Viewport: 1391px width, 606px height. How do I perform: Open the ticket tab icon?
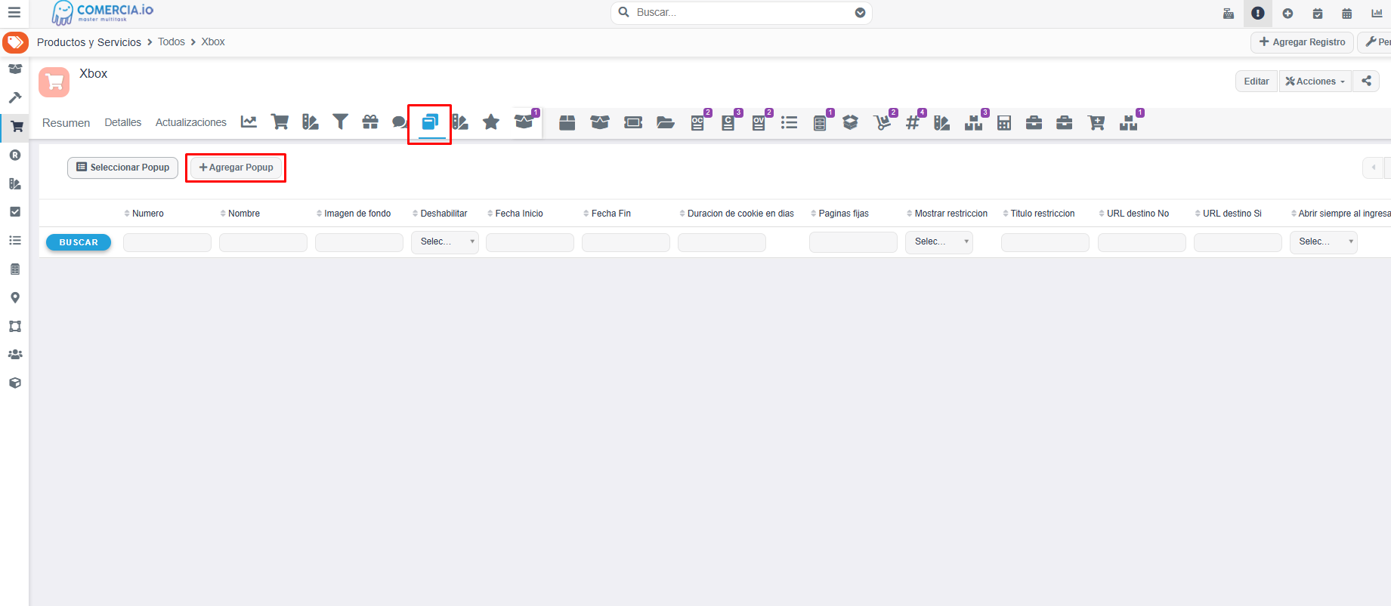click(633, 123)
